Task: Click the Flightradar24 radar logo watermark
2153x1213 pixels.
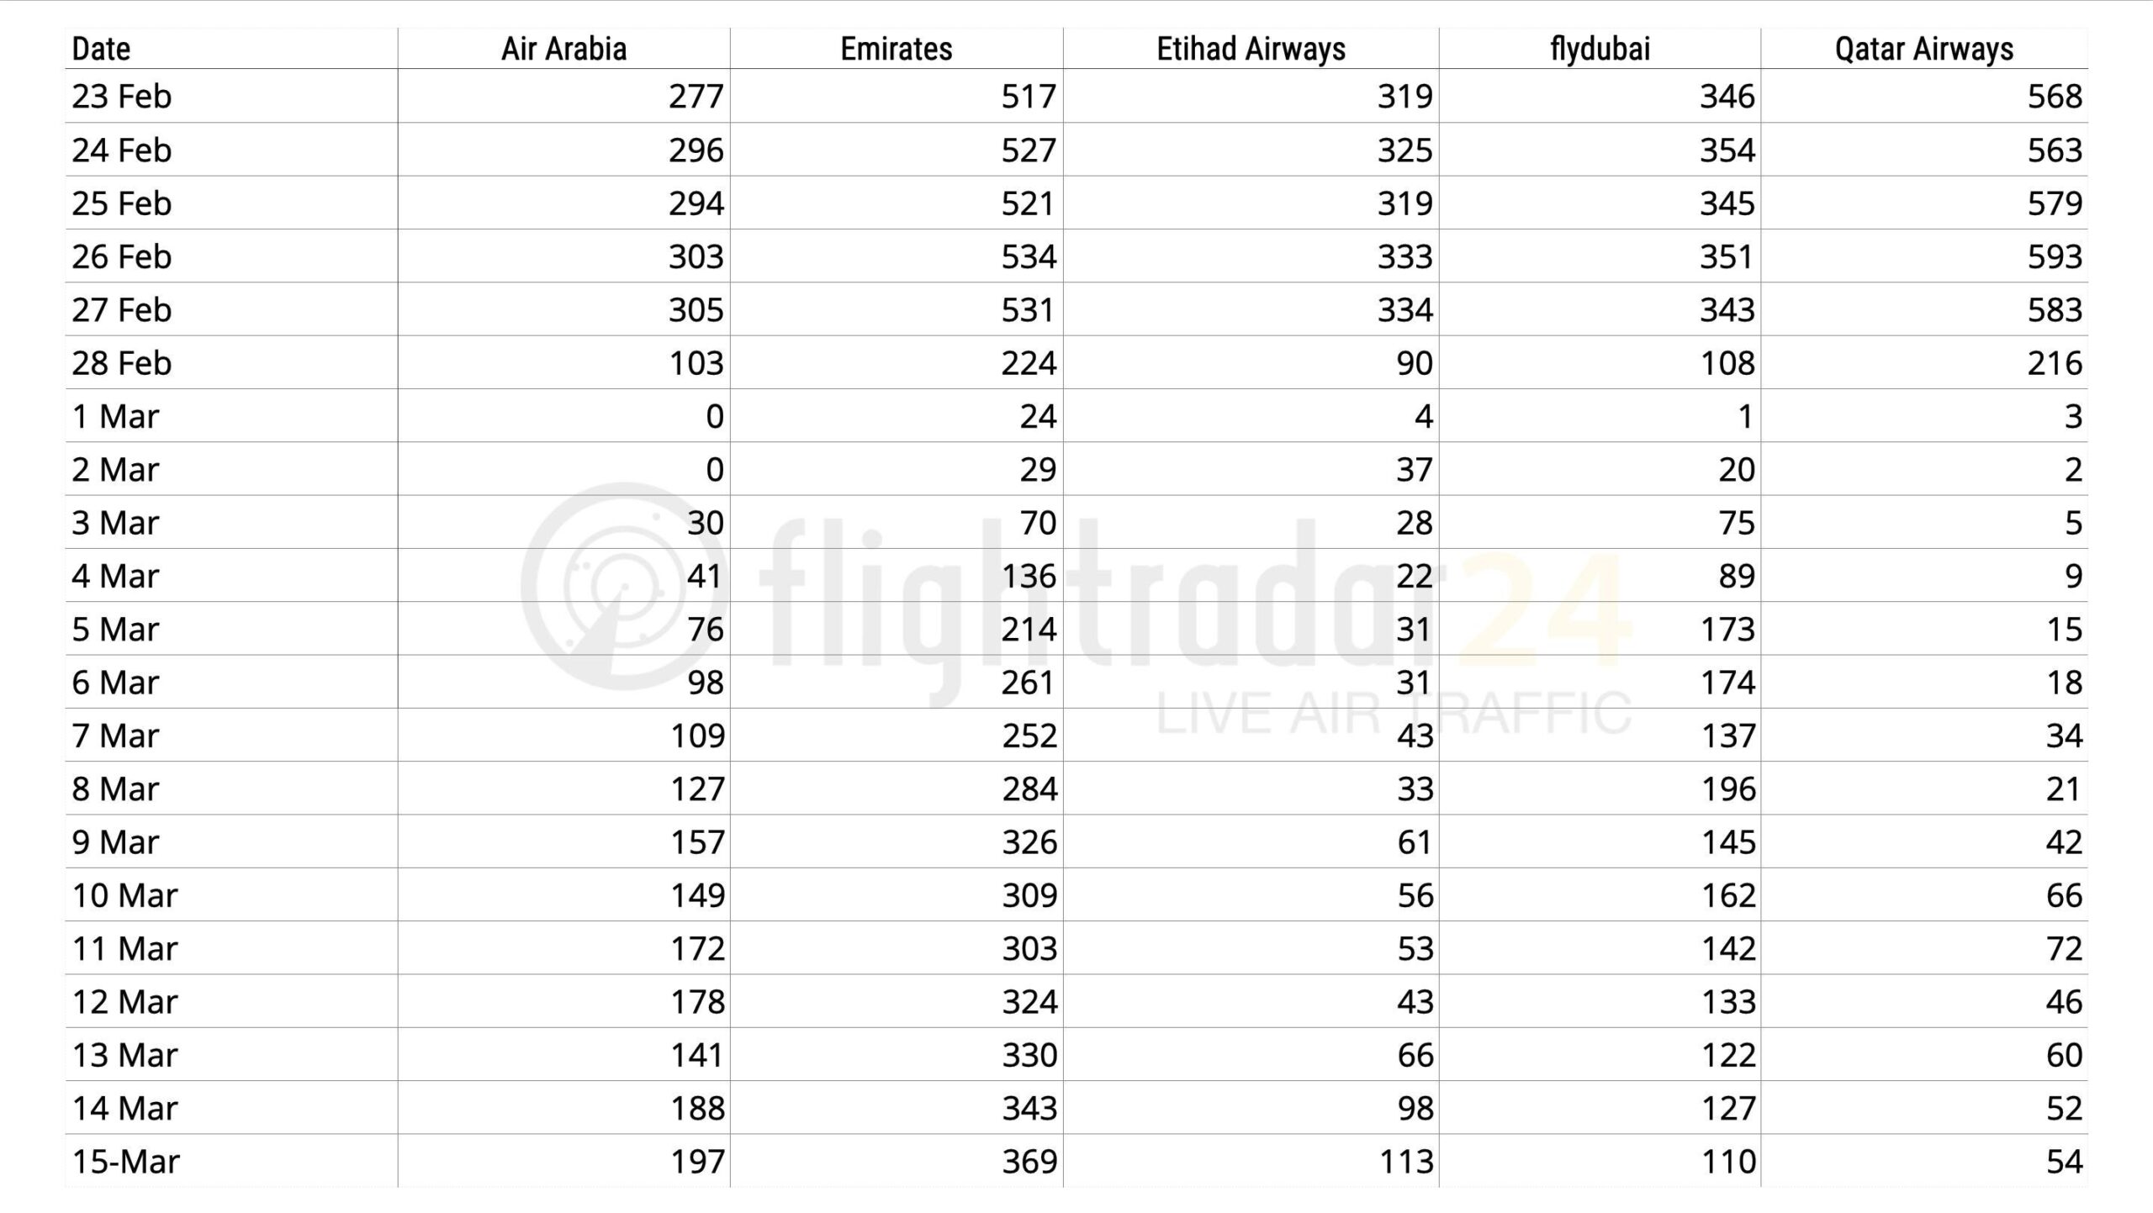Action: click(x=624, y=586)
